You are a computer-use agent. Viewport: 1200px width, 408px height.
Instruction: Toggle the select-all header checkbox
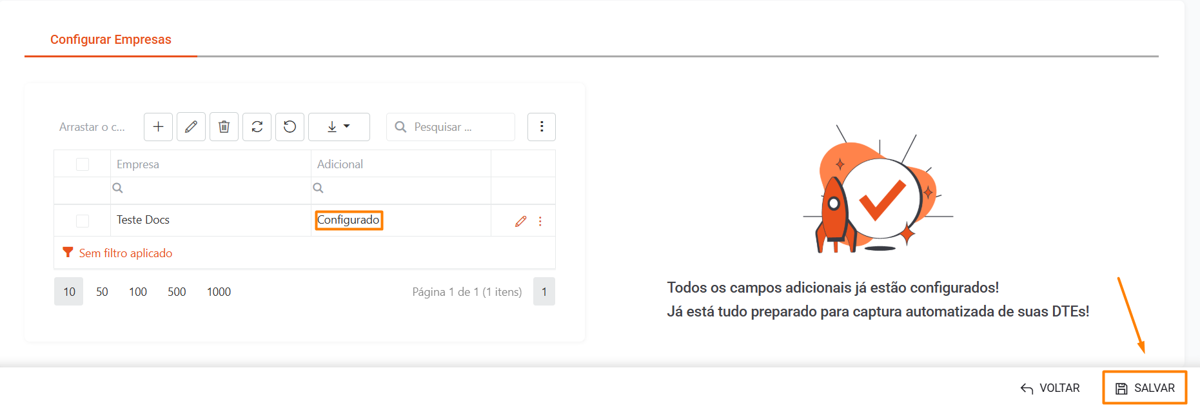pos(83,164)
